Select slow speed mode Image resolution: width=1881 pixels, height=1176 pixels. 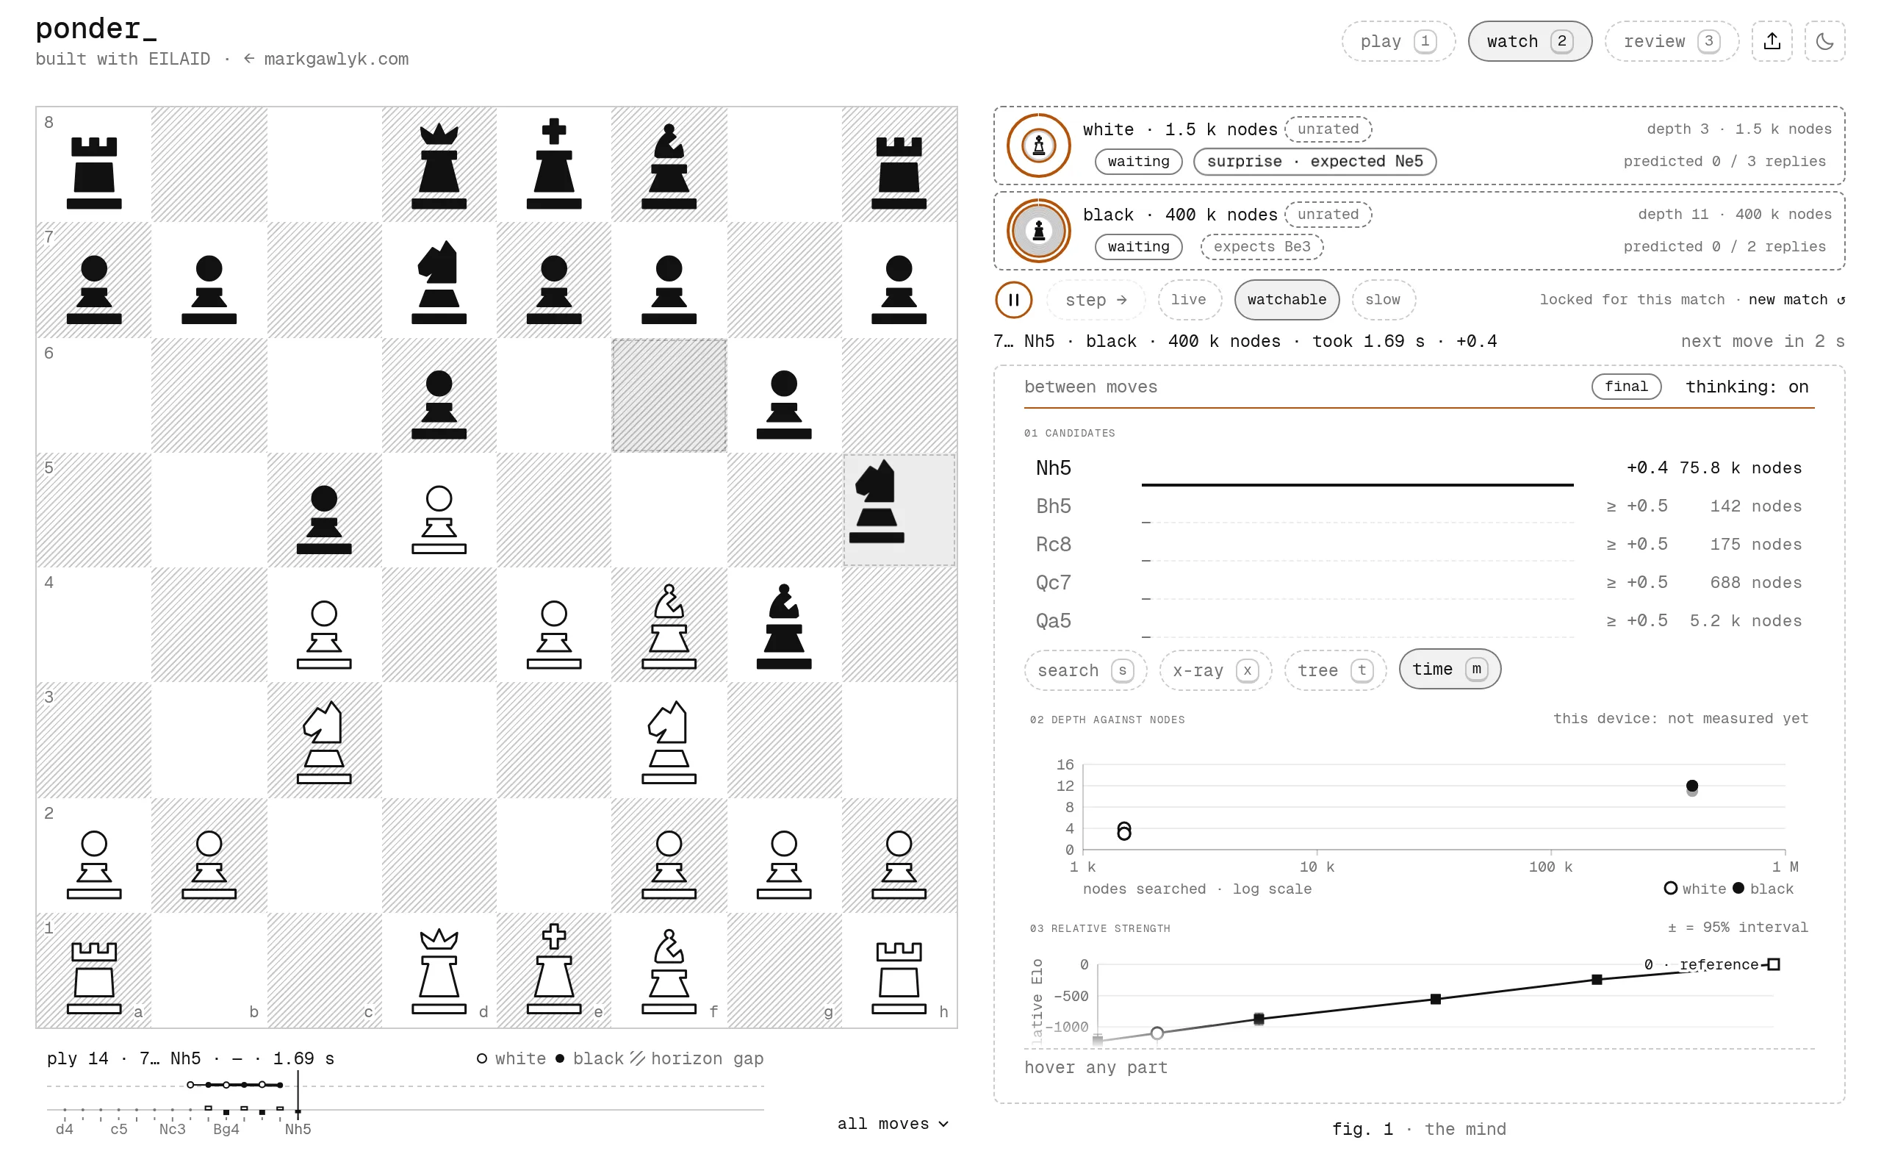[1383, 299]
